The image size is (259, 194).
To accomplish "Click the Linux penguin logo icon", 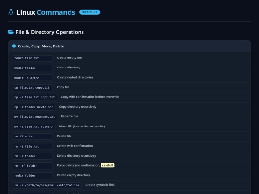I will (11, 12).
